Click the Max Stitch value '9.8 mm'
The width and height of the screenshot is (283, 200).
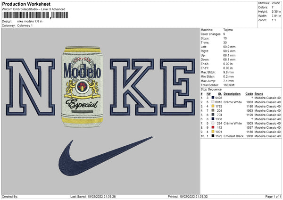pos(228,72)
